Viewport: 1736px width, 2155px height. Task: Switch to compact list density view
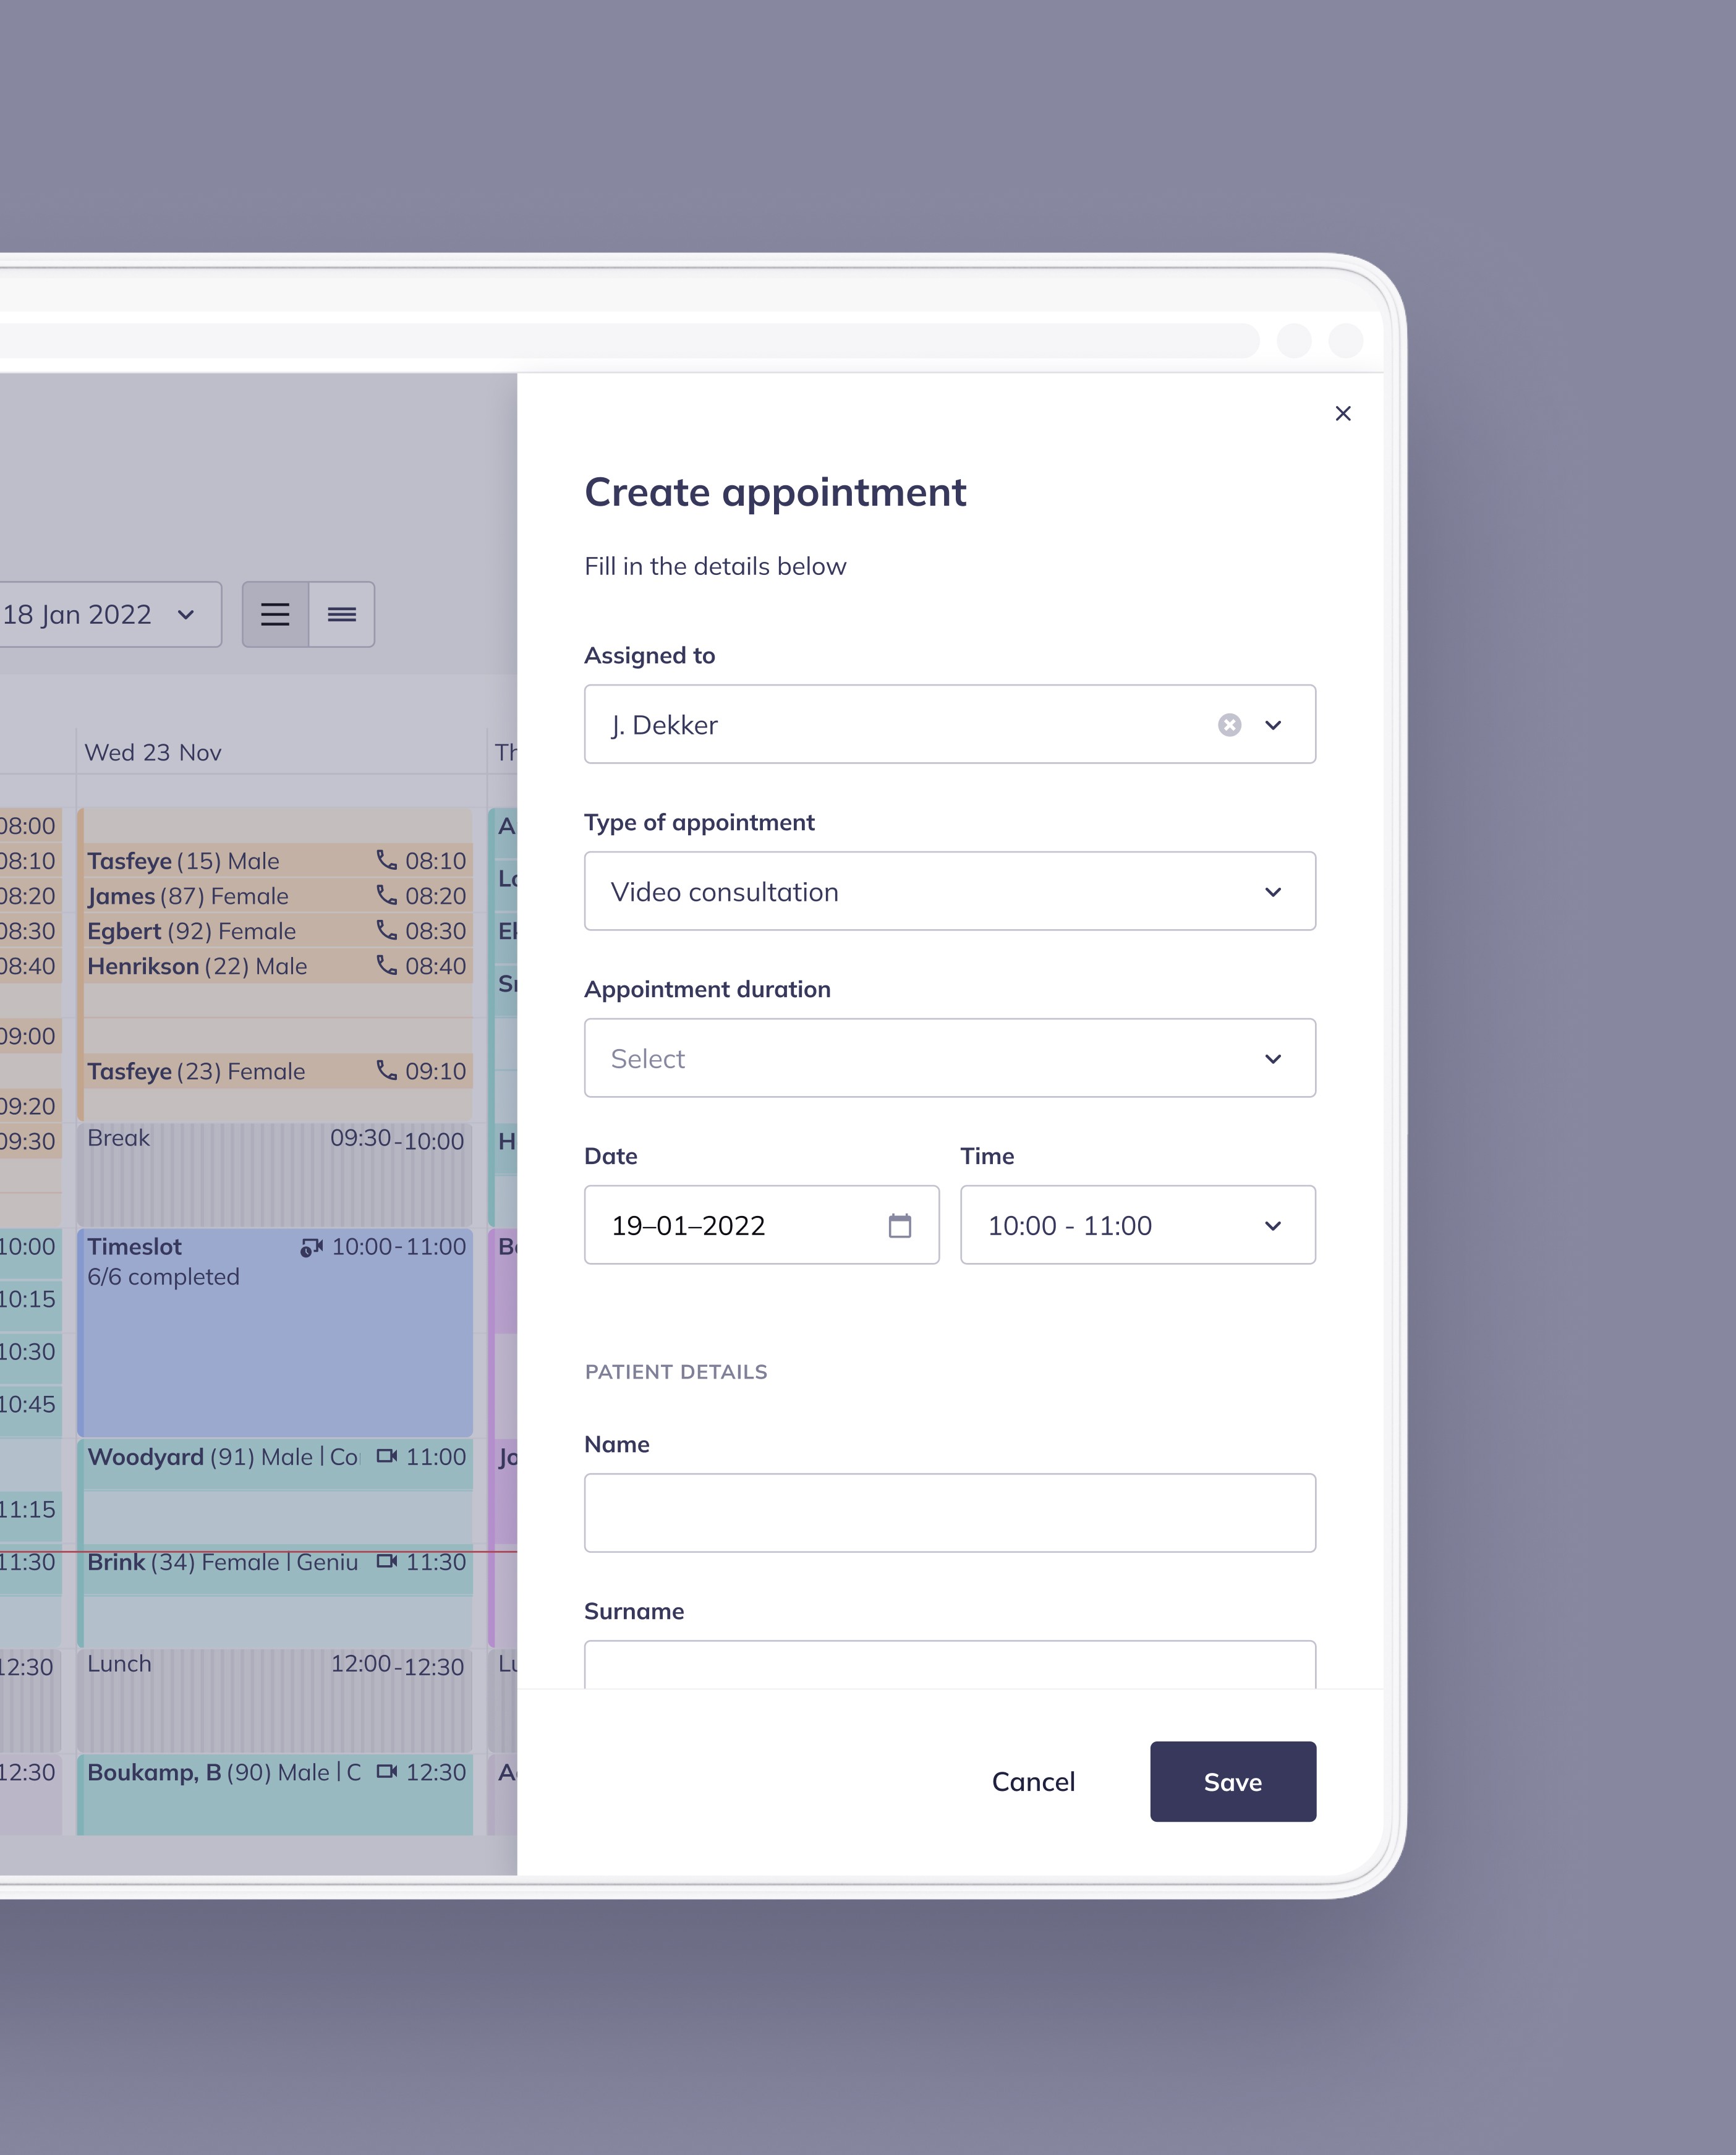tap(342, 614)
